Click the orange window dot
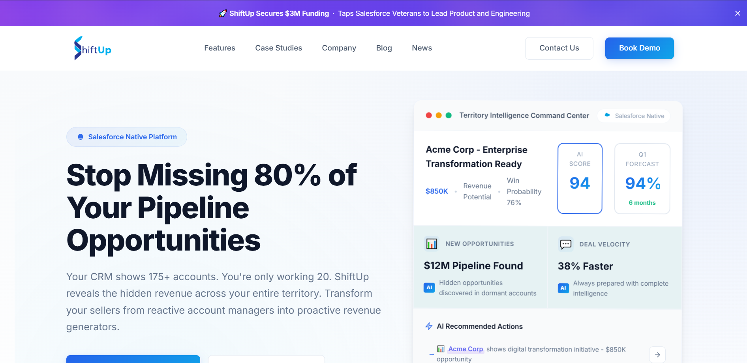 439,115
